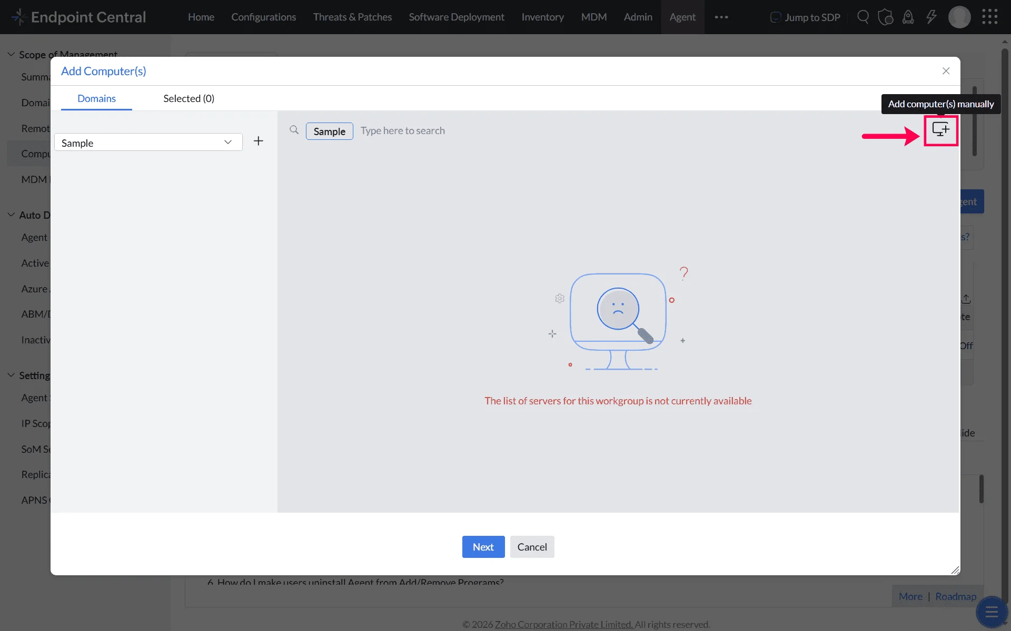This screenshot has height=631, width=1011.
Task: Click the search magnifier in dialog
Action: click(294, 130)
